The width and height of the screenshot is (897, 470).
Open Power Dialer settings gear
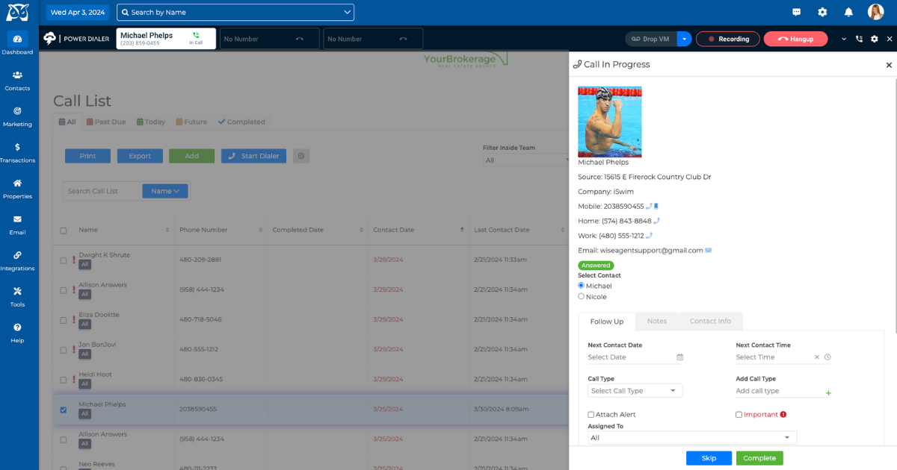click(x=874, y=39)
